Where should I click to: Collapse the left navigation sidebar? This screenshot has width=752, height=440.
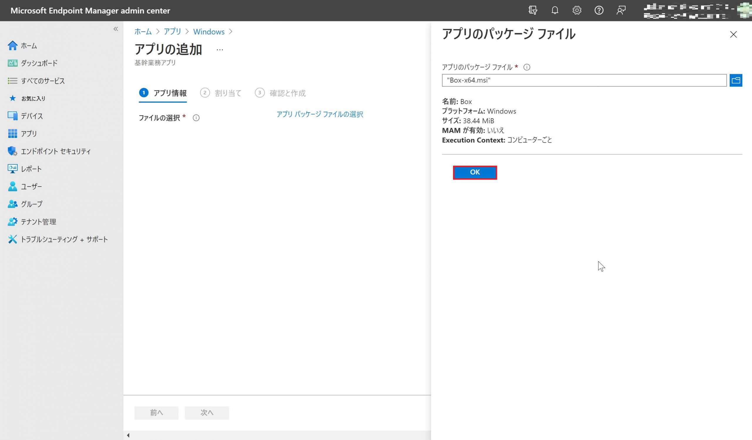click(x=116, y=29)
